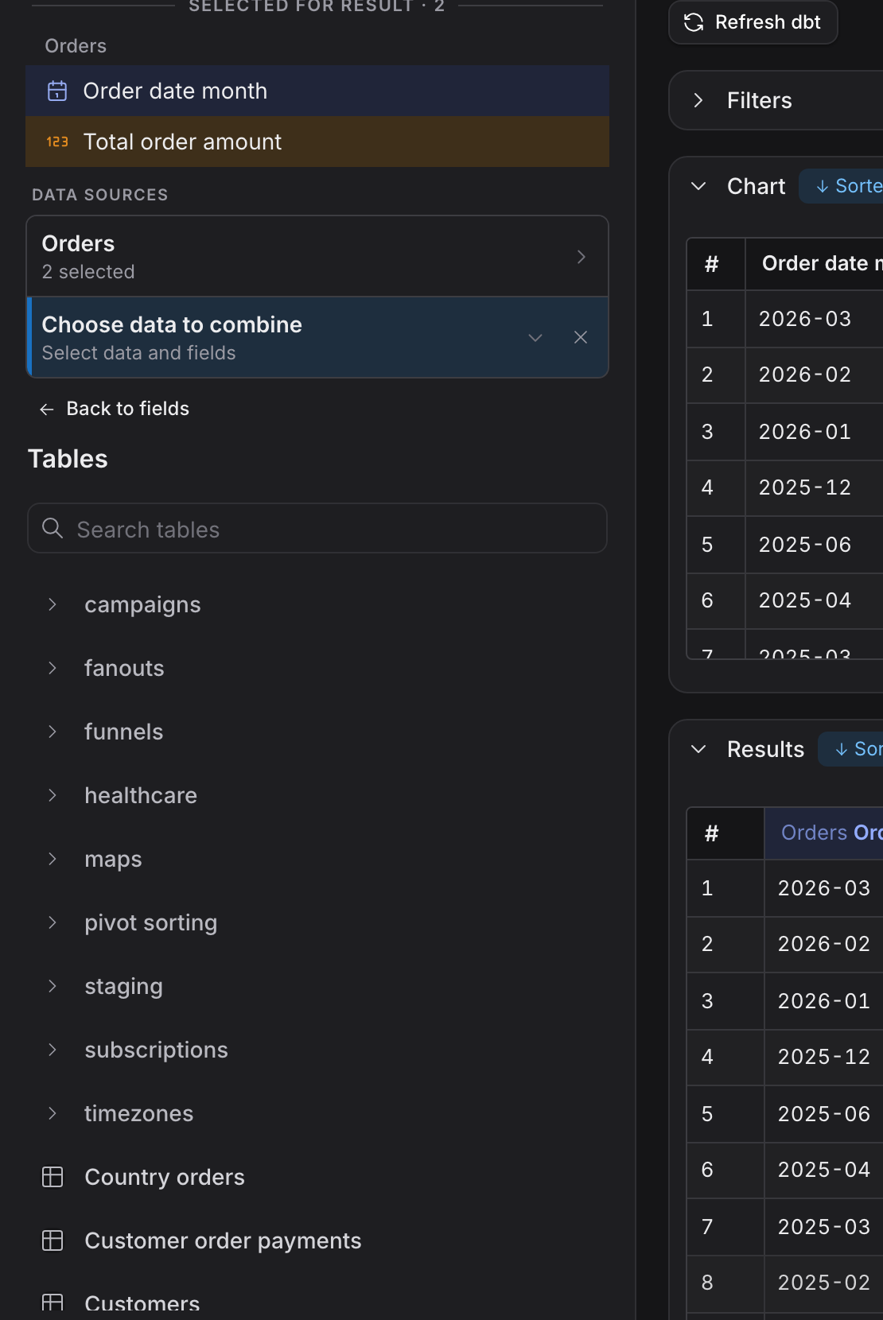Open the Orders 2 selected data source
883x1320 pixels.
[317, 256]
